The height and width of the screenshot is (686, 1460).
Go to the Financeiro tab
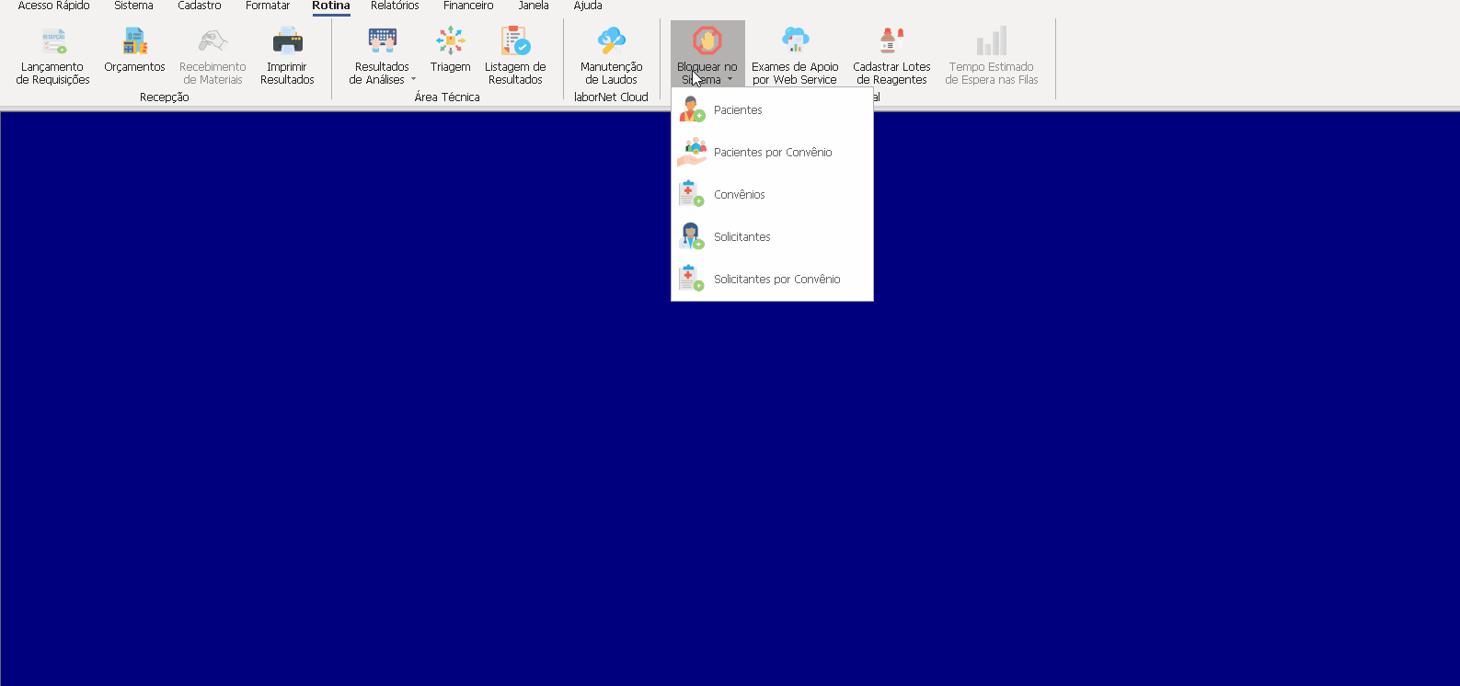point(468,6)
